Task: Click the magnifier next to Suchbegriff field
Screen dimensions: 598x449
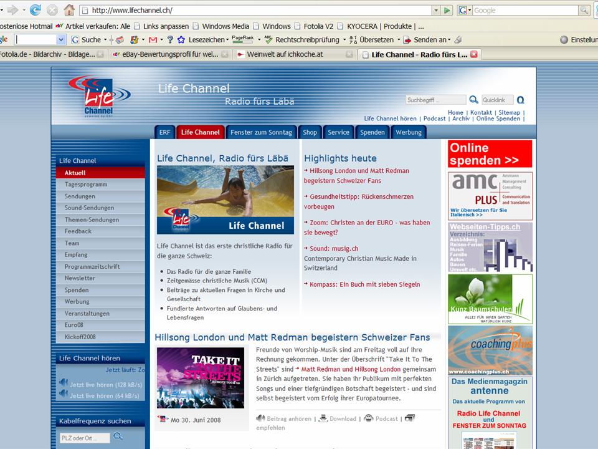Action: coord(473,100)
